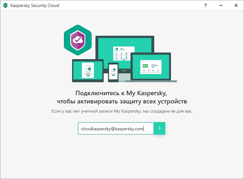Select the tablet illustration on the left
This screenshot has height=179, width=244.
[x=88, y=71]
